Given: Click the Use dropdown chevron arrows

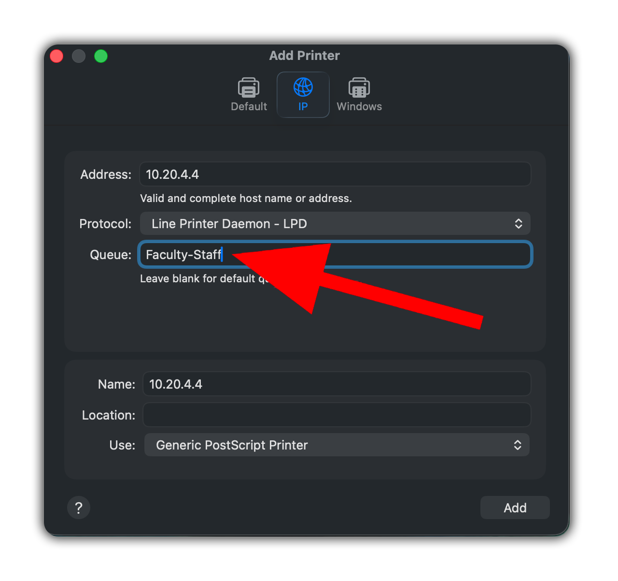Looking at the screenshot, I should coord(518,445).
